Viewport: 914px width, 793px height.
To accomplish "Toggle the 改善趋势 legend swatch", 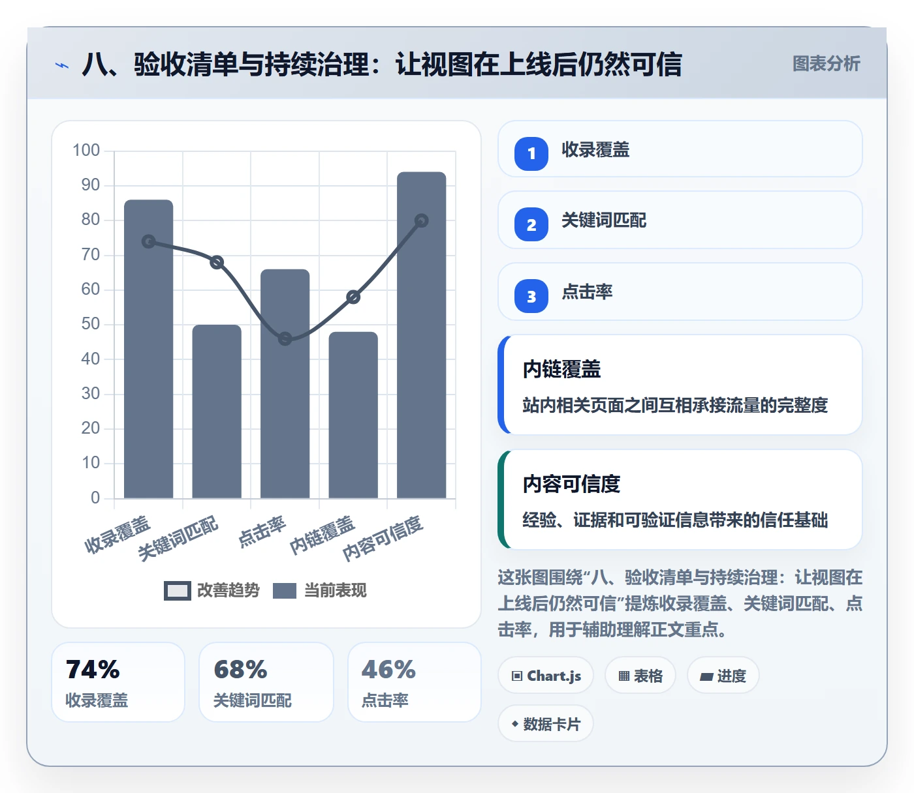I will (x=178, y=590).
